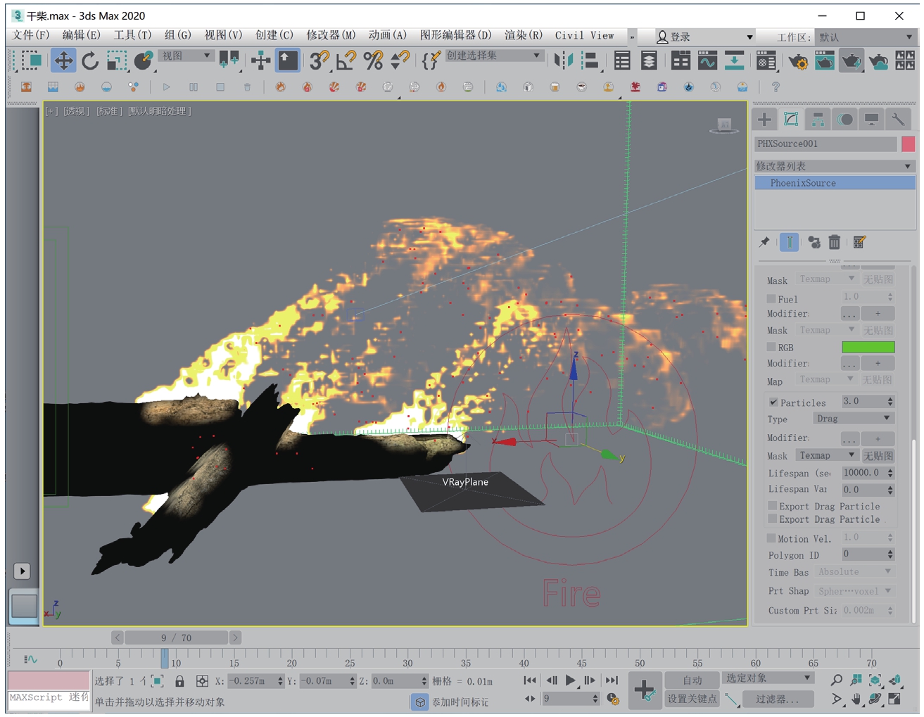The width and height of the screenshot is (924, 717).
Task: Open the Create tab in command panel
Action: coord(764,120)
